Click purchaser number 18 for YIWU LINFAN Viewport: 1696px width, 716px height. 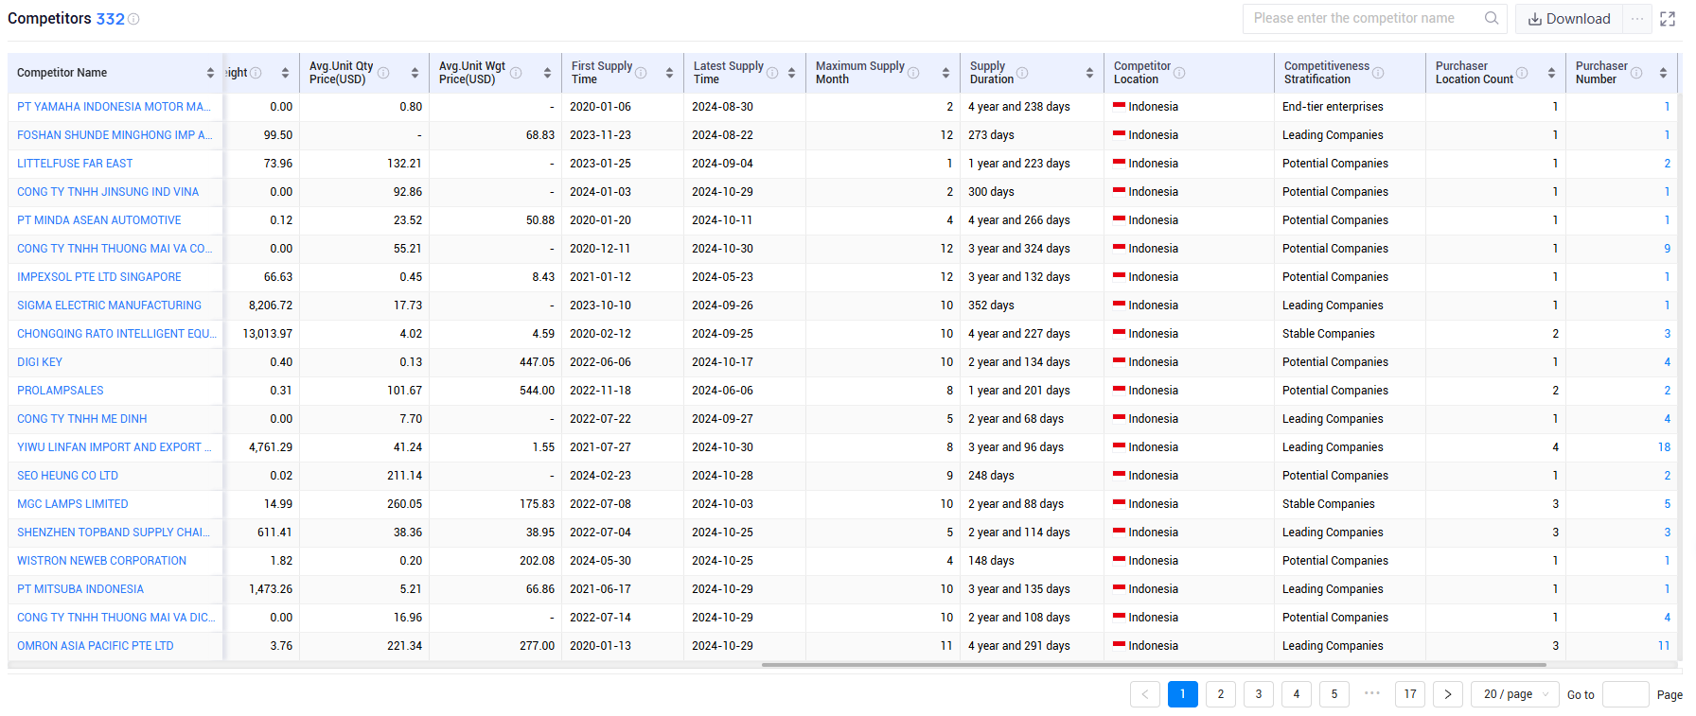point(1664,447)
